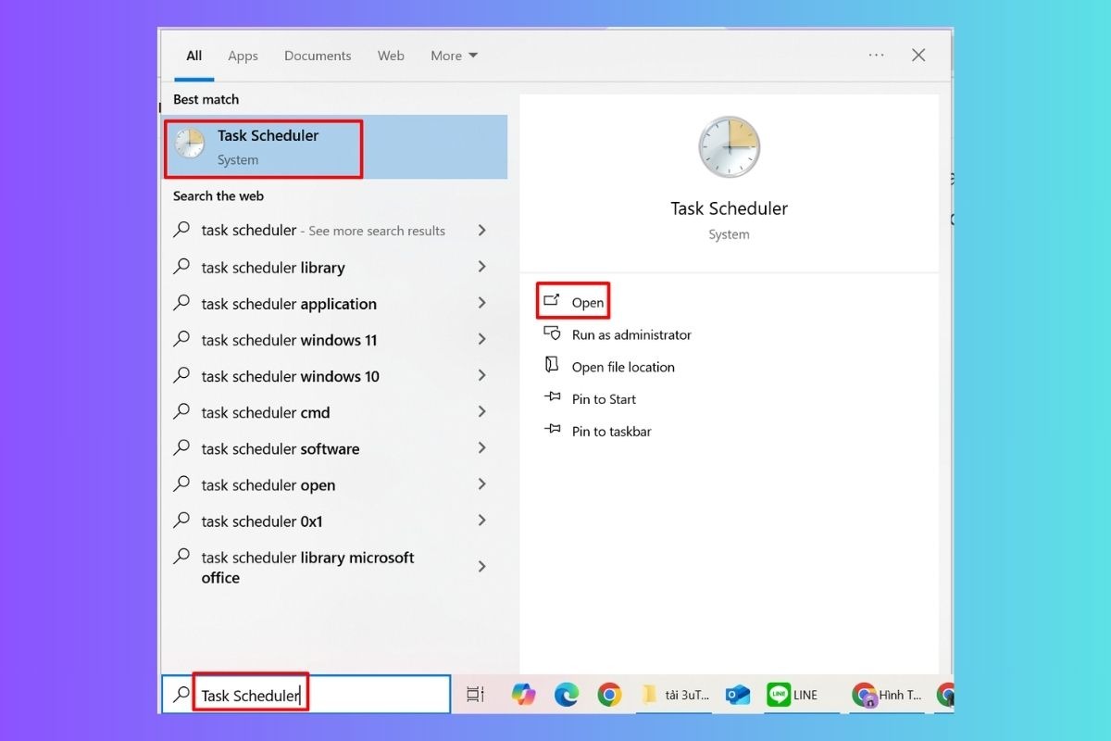Click the Task Scheduler clock icon under Best match
This screenshot has height=741, width=1111.
190,143
